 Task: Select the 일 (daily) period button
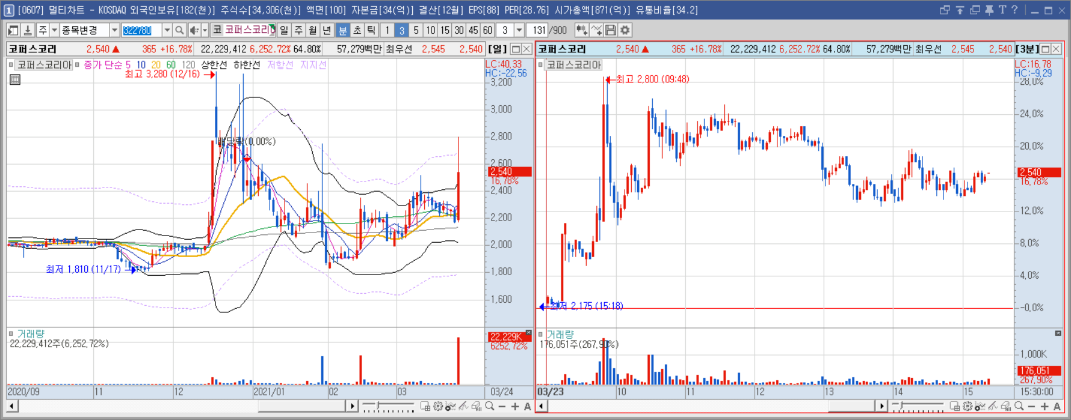(283, 30)
